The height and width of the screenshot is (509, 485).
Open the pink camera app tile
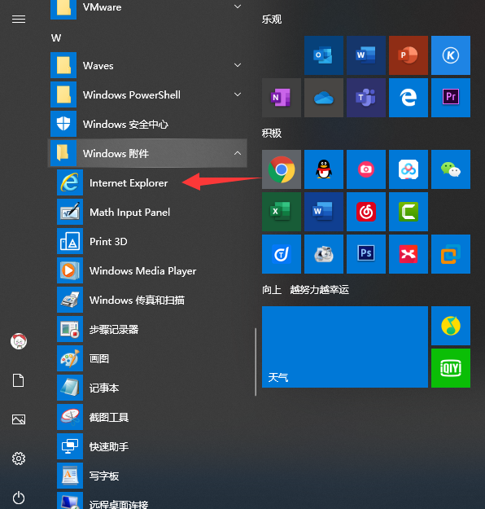point(366,169)
